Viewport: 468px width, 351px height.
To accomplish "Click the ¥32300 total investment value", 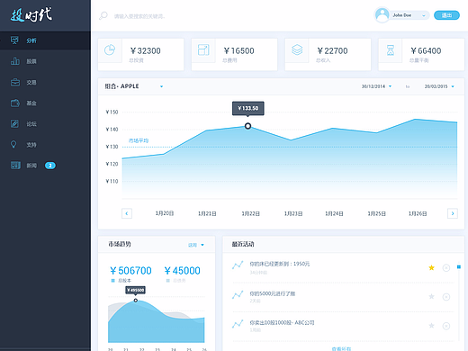I will (x=146, y=50).
